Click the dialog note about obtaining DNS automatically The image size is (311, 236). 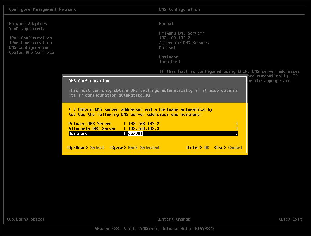pyautogui.click(x=153, y=93)
